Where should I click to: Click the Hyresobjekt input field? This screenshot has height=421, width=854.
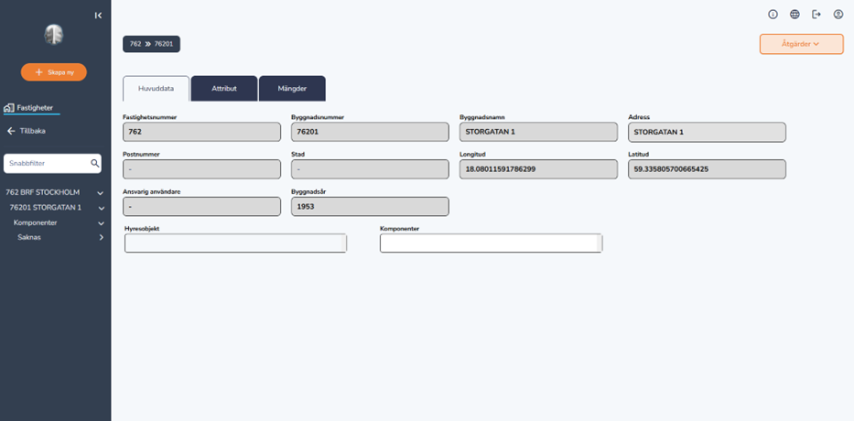[x=235, y=243]
